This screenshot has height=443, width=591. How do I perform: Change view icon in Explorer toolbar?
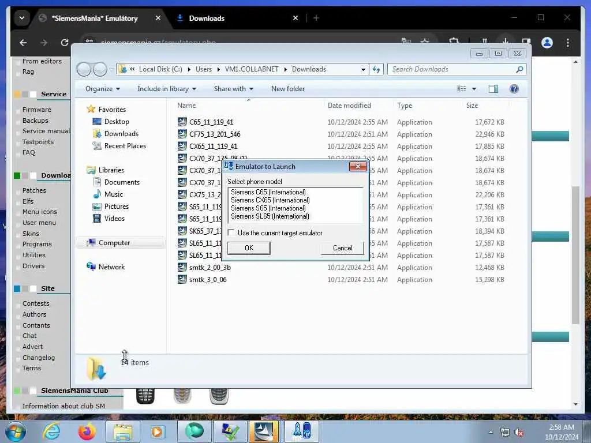point(461,89)
